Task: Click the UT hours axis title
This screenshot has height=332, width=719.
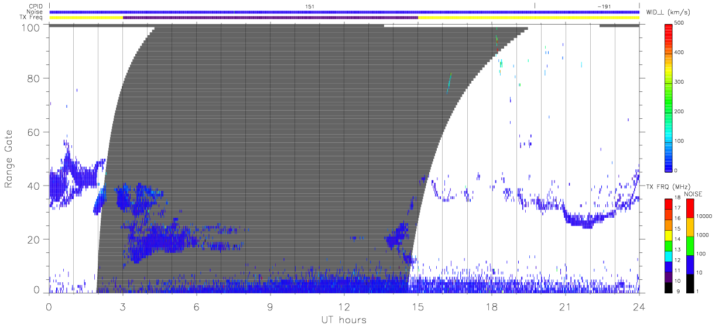Action: tap(344, 320)
